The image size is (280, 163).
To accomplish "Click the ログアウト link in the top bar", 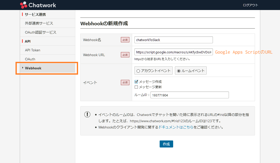I will click(250, 5).
